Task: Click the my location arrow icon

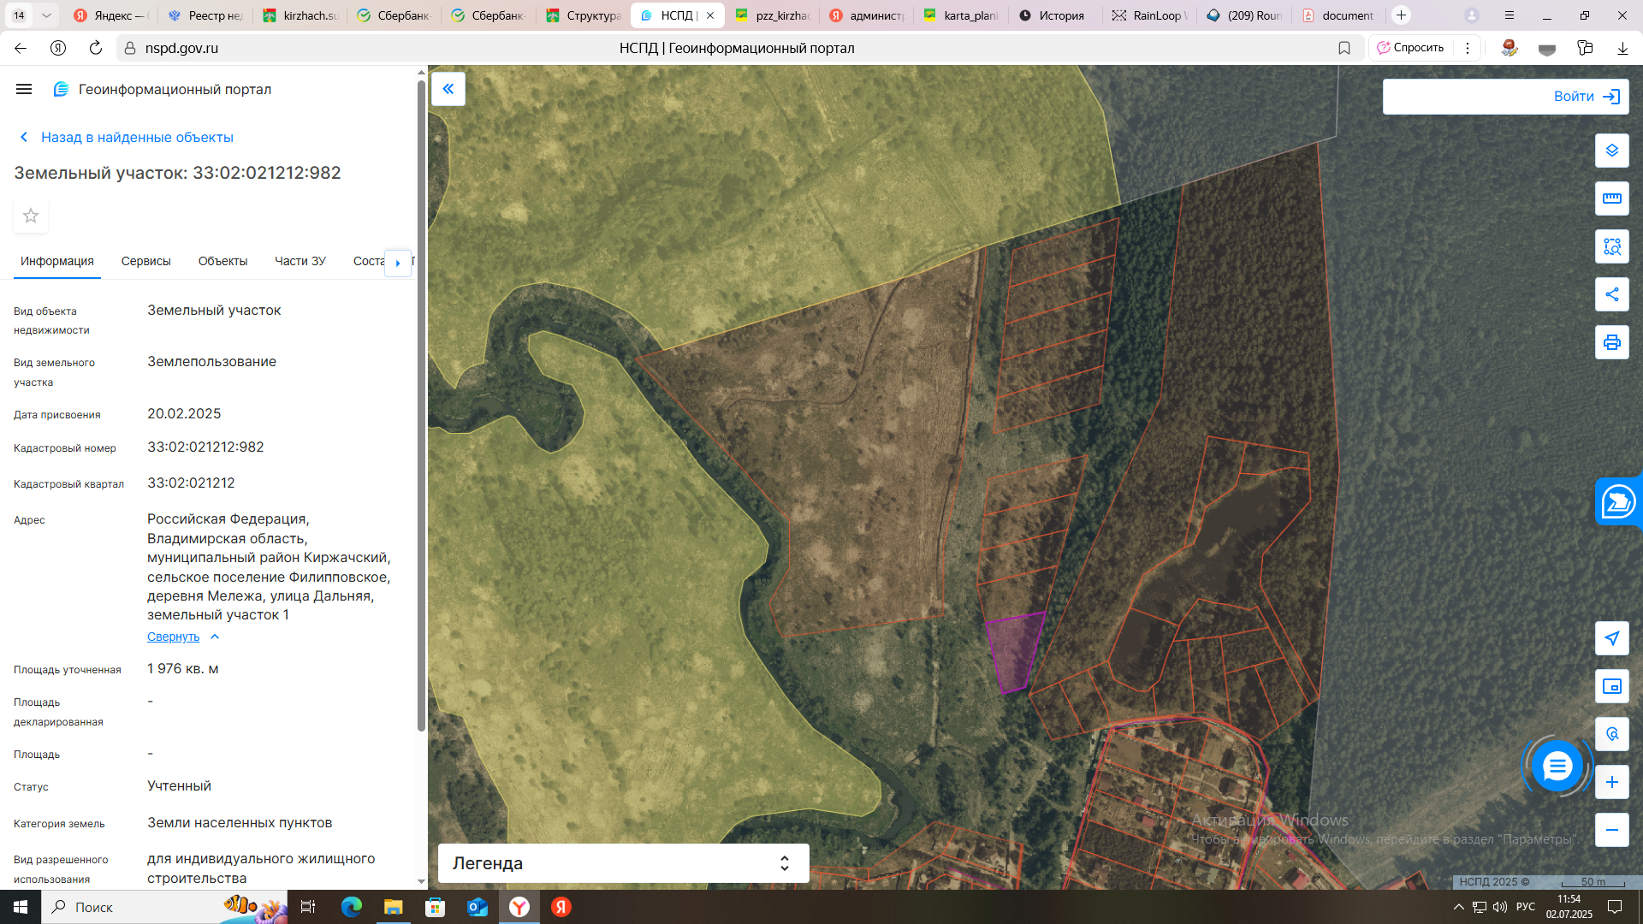Action: (x=1611, y=638)
